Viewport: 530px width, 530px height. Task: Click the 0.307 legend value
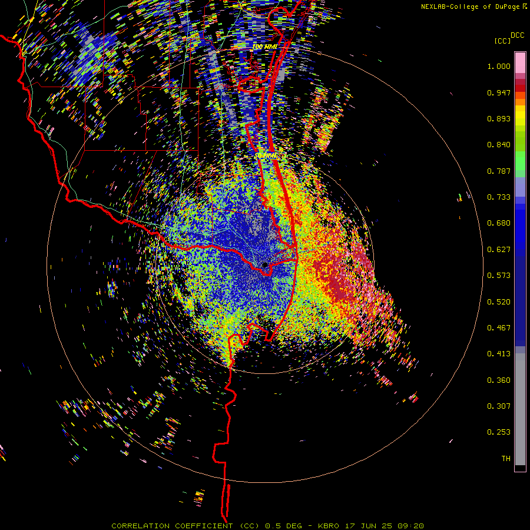coord(499,406)
